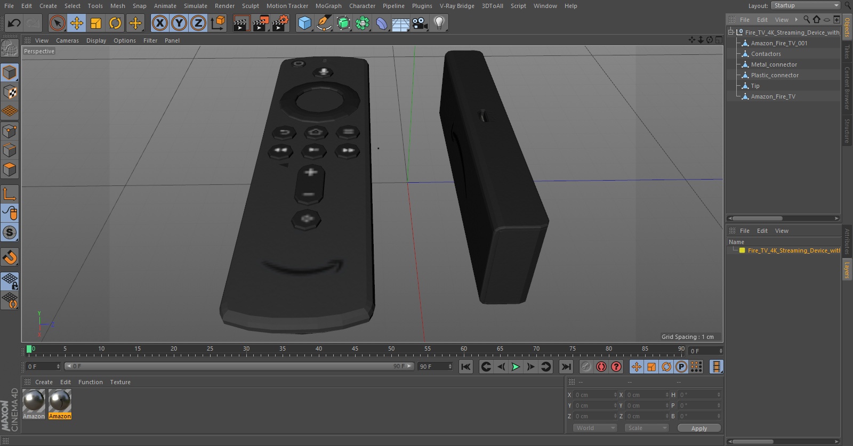Open the viewport Cameras menu
Screen dimensions: 853x446
pos(67,40)
